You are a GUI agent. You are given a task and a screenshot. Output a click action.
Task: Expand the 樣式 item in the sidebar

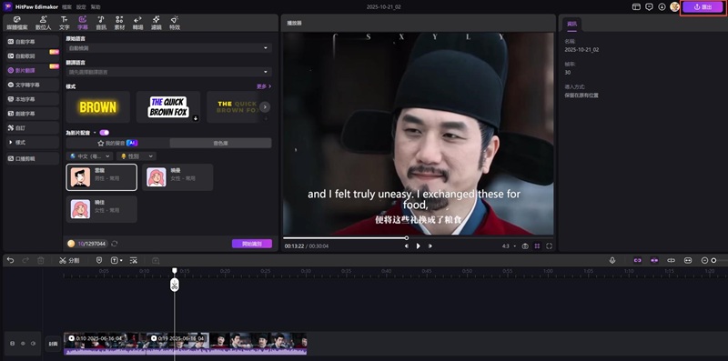pyautogui.click(x=33, y=143)
